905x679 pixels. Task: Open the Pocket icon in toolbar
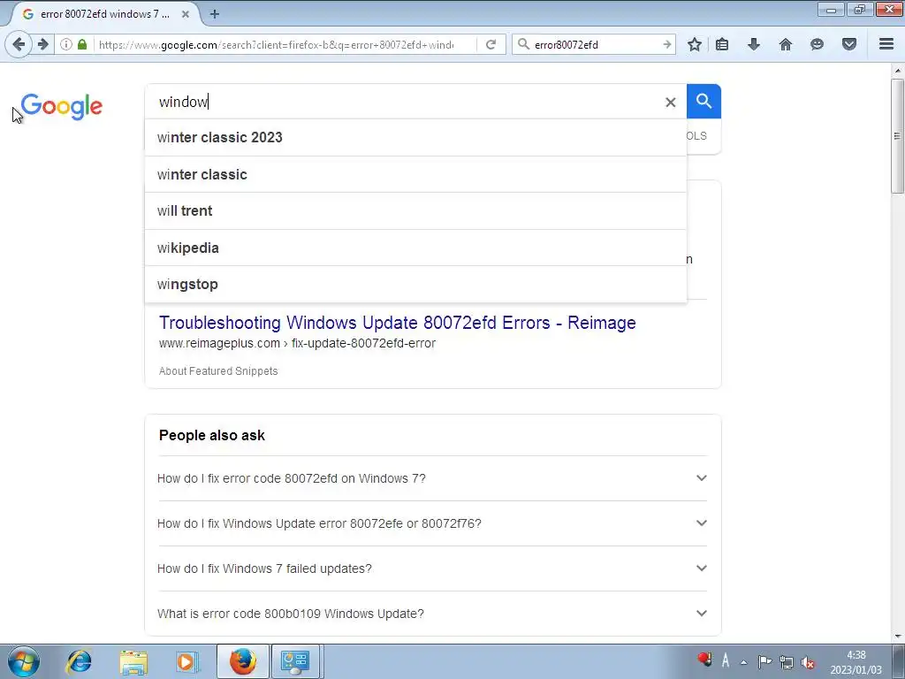849,44
